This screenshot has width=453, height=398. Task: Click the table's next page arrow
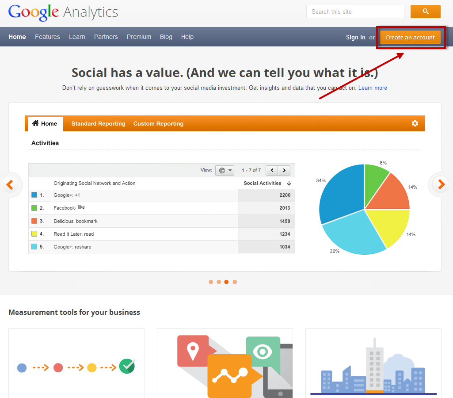pyautogui.click(x=284, y=170)
